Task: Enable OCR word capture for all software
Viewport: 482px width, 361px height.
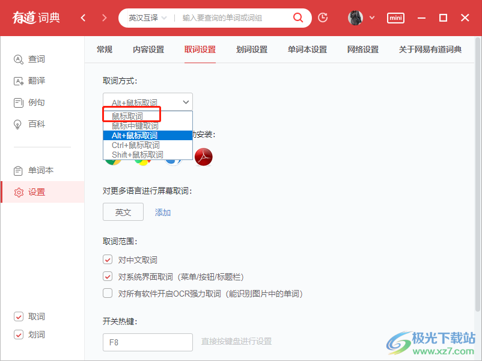Action: pyautogui.click(x=107, y=293)
